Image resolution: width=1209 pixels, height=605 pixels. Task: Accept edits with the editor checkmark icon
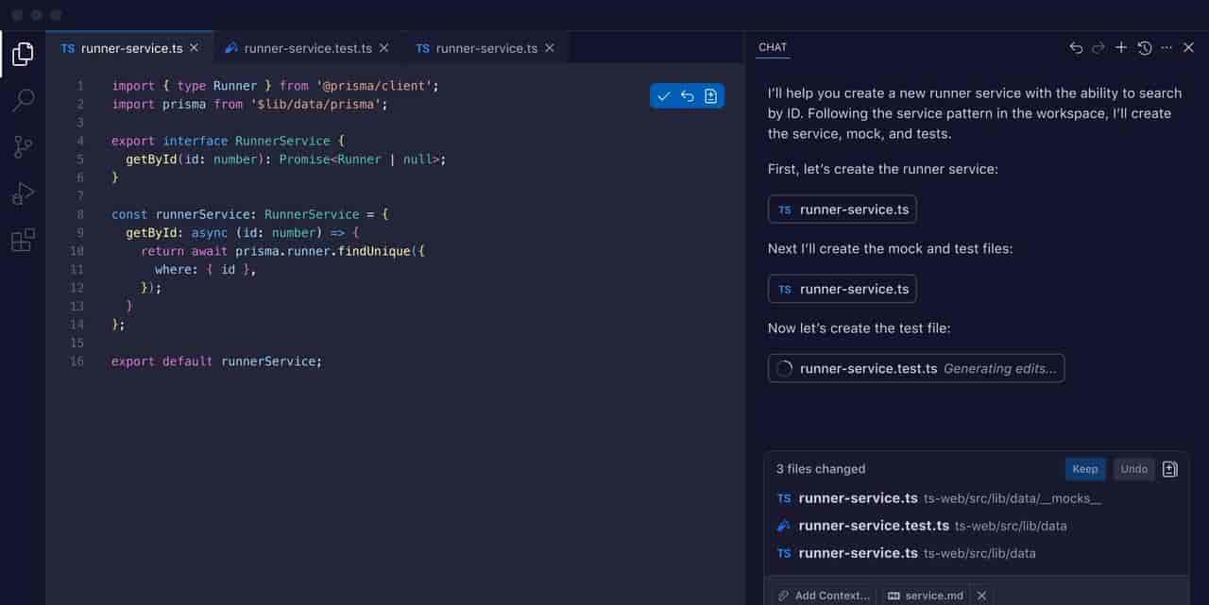(x=664, y=96)
